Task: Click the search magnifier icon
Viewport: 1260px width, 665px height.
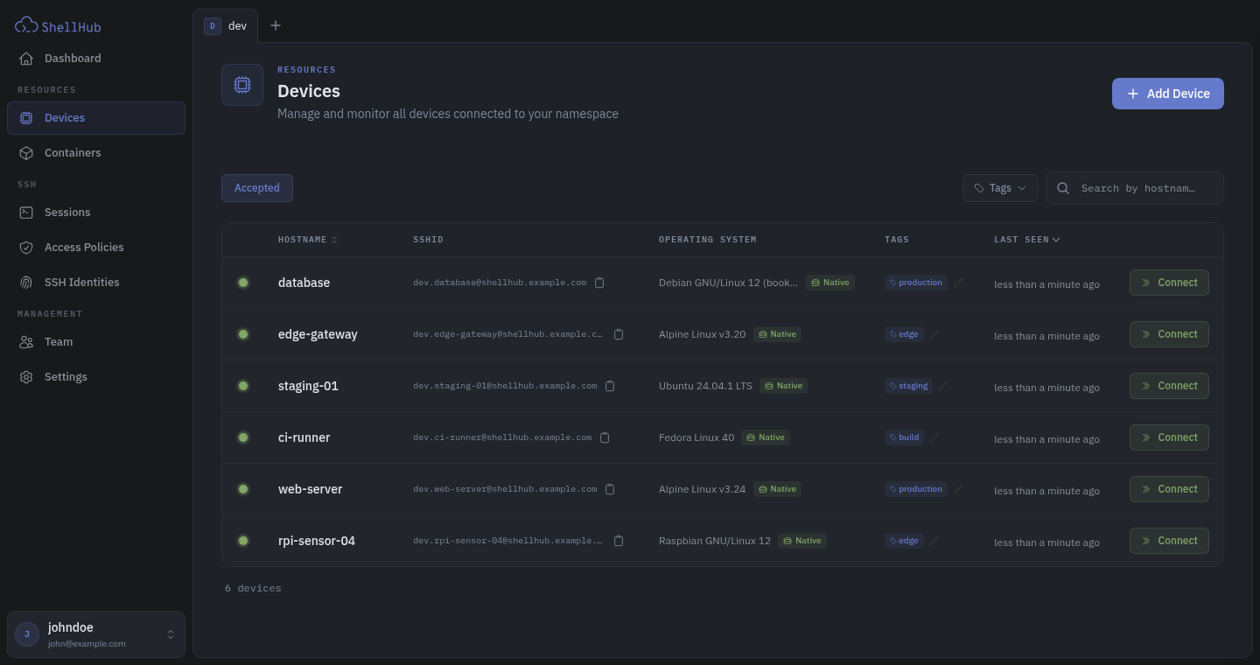Action: coord(1063,188)
